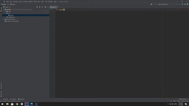Viewport: 189px width, 106px height.
Task: Select FirstApp.iml file in tree
Action: pyautogui.click(x=11, y=17)
